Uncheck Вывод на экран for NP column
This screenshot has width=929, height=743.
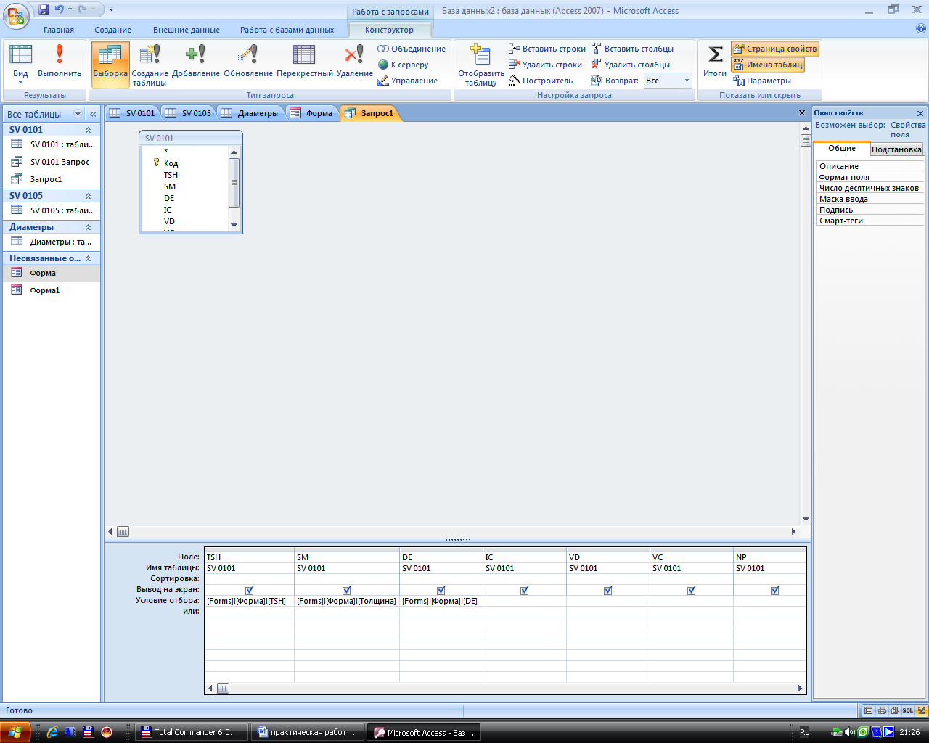pyautogui.click(x=775, y=590)
